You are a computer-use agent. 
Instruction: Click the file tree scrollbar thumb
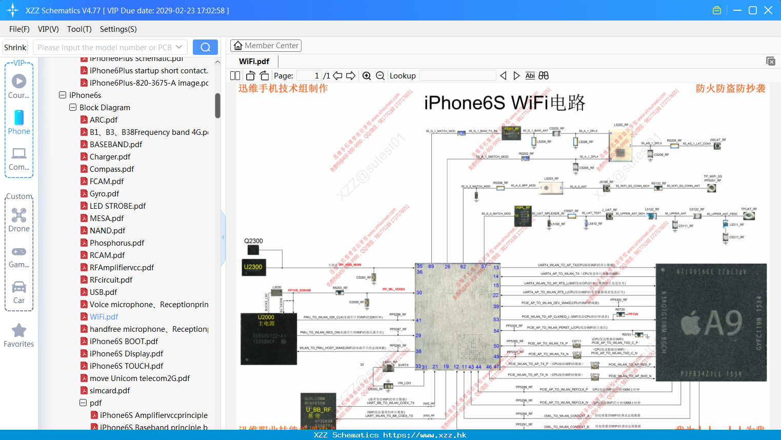tap(217, 106)
